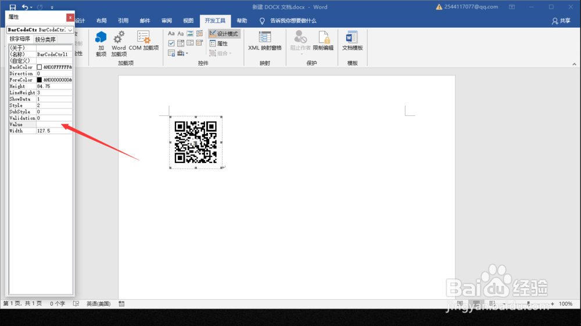
Task: Switch to the 布局 ribbon tab
Action: [x=102, y=21]
